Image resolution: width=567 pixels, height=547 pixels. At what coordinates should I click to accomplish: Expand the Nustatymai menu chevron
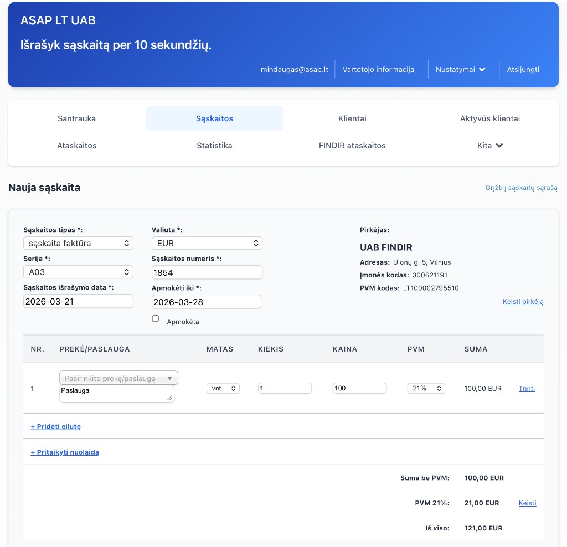coord(482,70)
